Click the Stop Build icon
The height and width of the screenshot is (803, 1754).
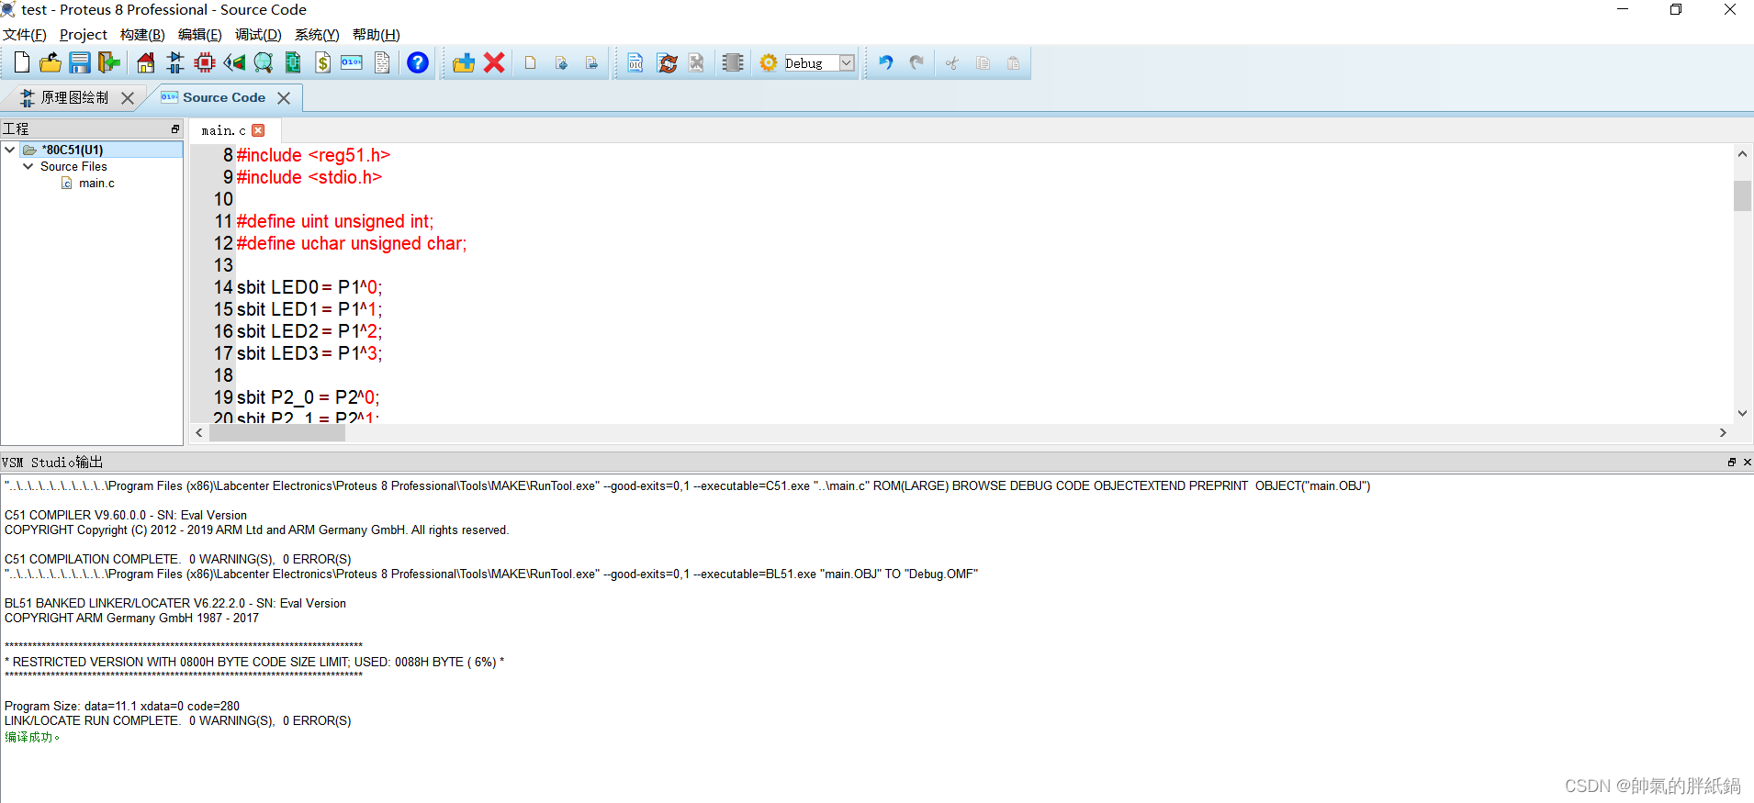[x=697, y=62]
